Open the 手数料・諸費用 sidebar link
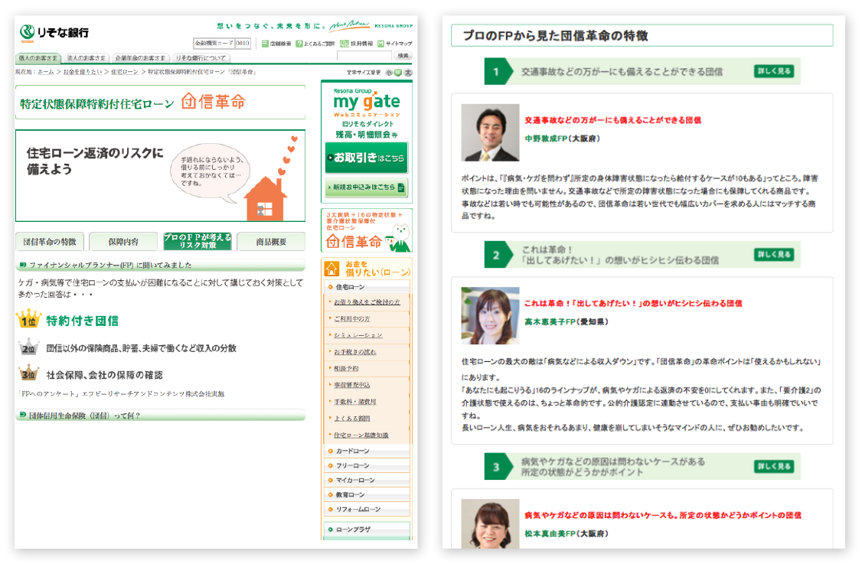This screenshot has width=862, height=564. 355,402
